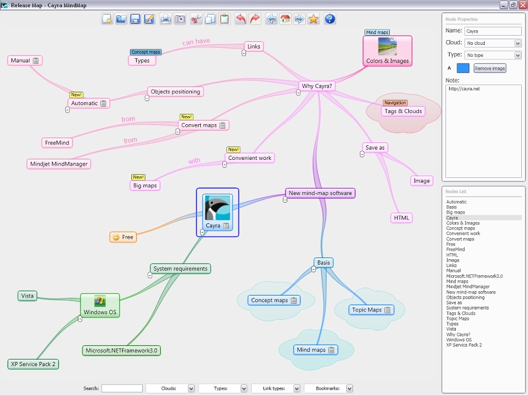Viewport: 528px width, 396px height.
Task: Click the Save As pencil icon
Action: coord(149,19)
